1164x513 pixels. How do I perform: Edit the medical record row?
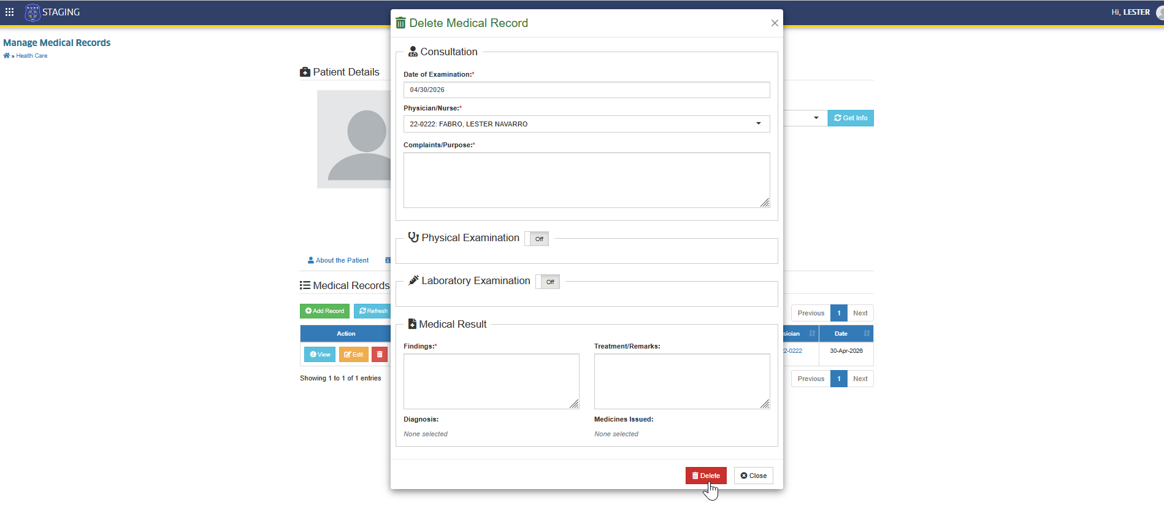click(353, 355)
